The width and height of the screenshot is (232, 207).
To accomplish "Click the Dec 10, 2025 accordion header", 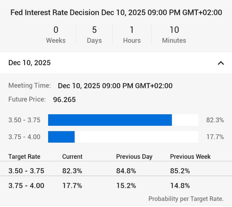I will coord(116,63).
